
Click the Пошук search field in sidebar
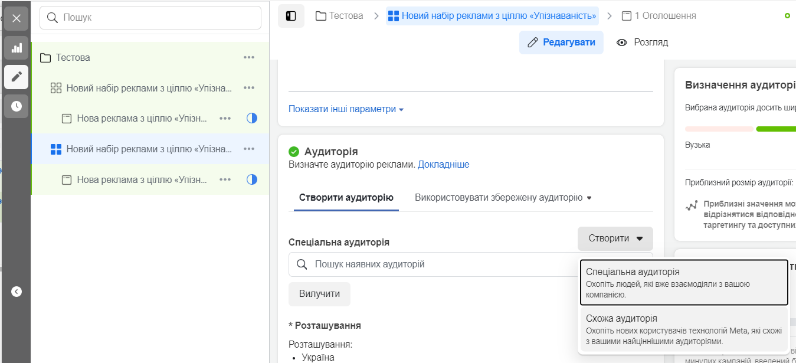150,18
